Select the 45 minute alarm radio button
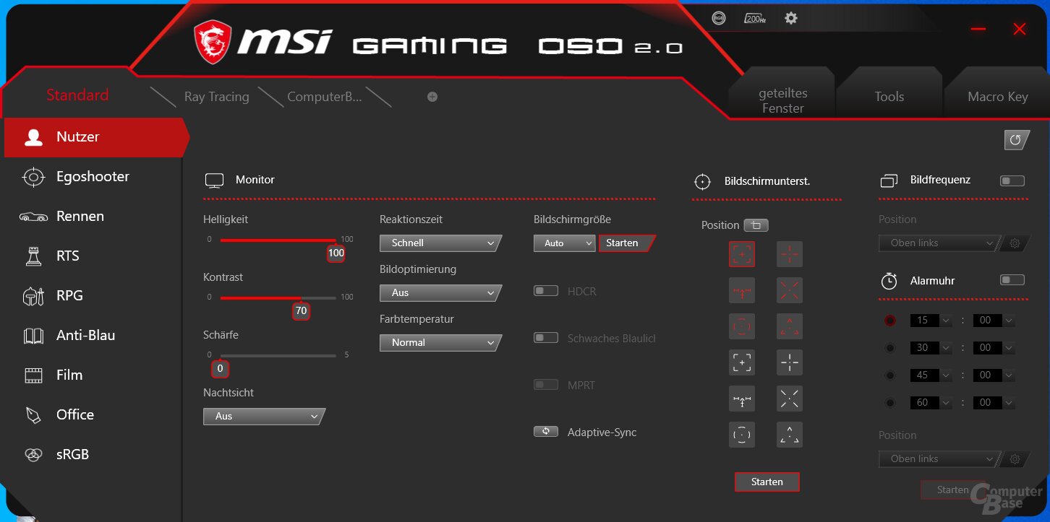This screenshot has width=1050, height=522. point(890,375)
